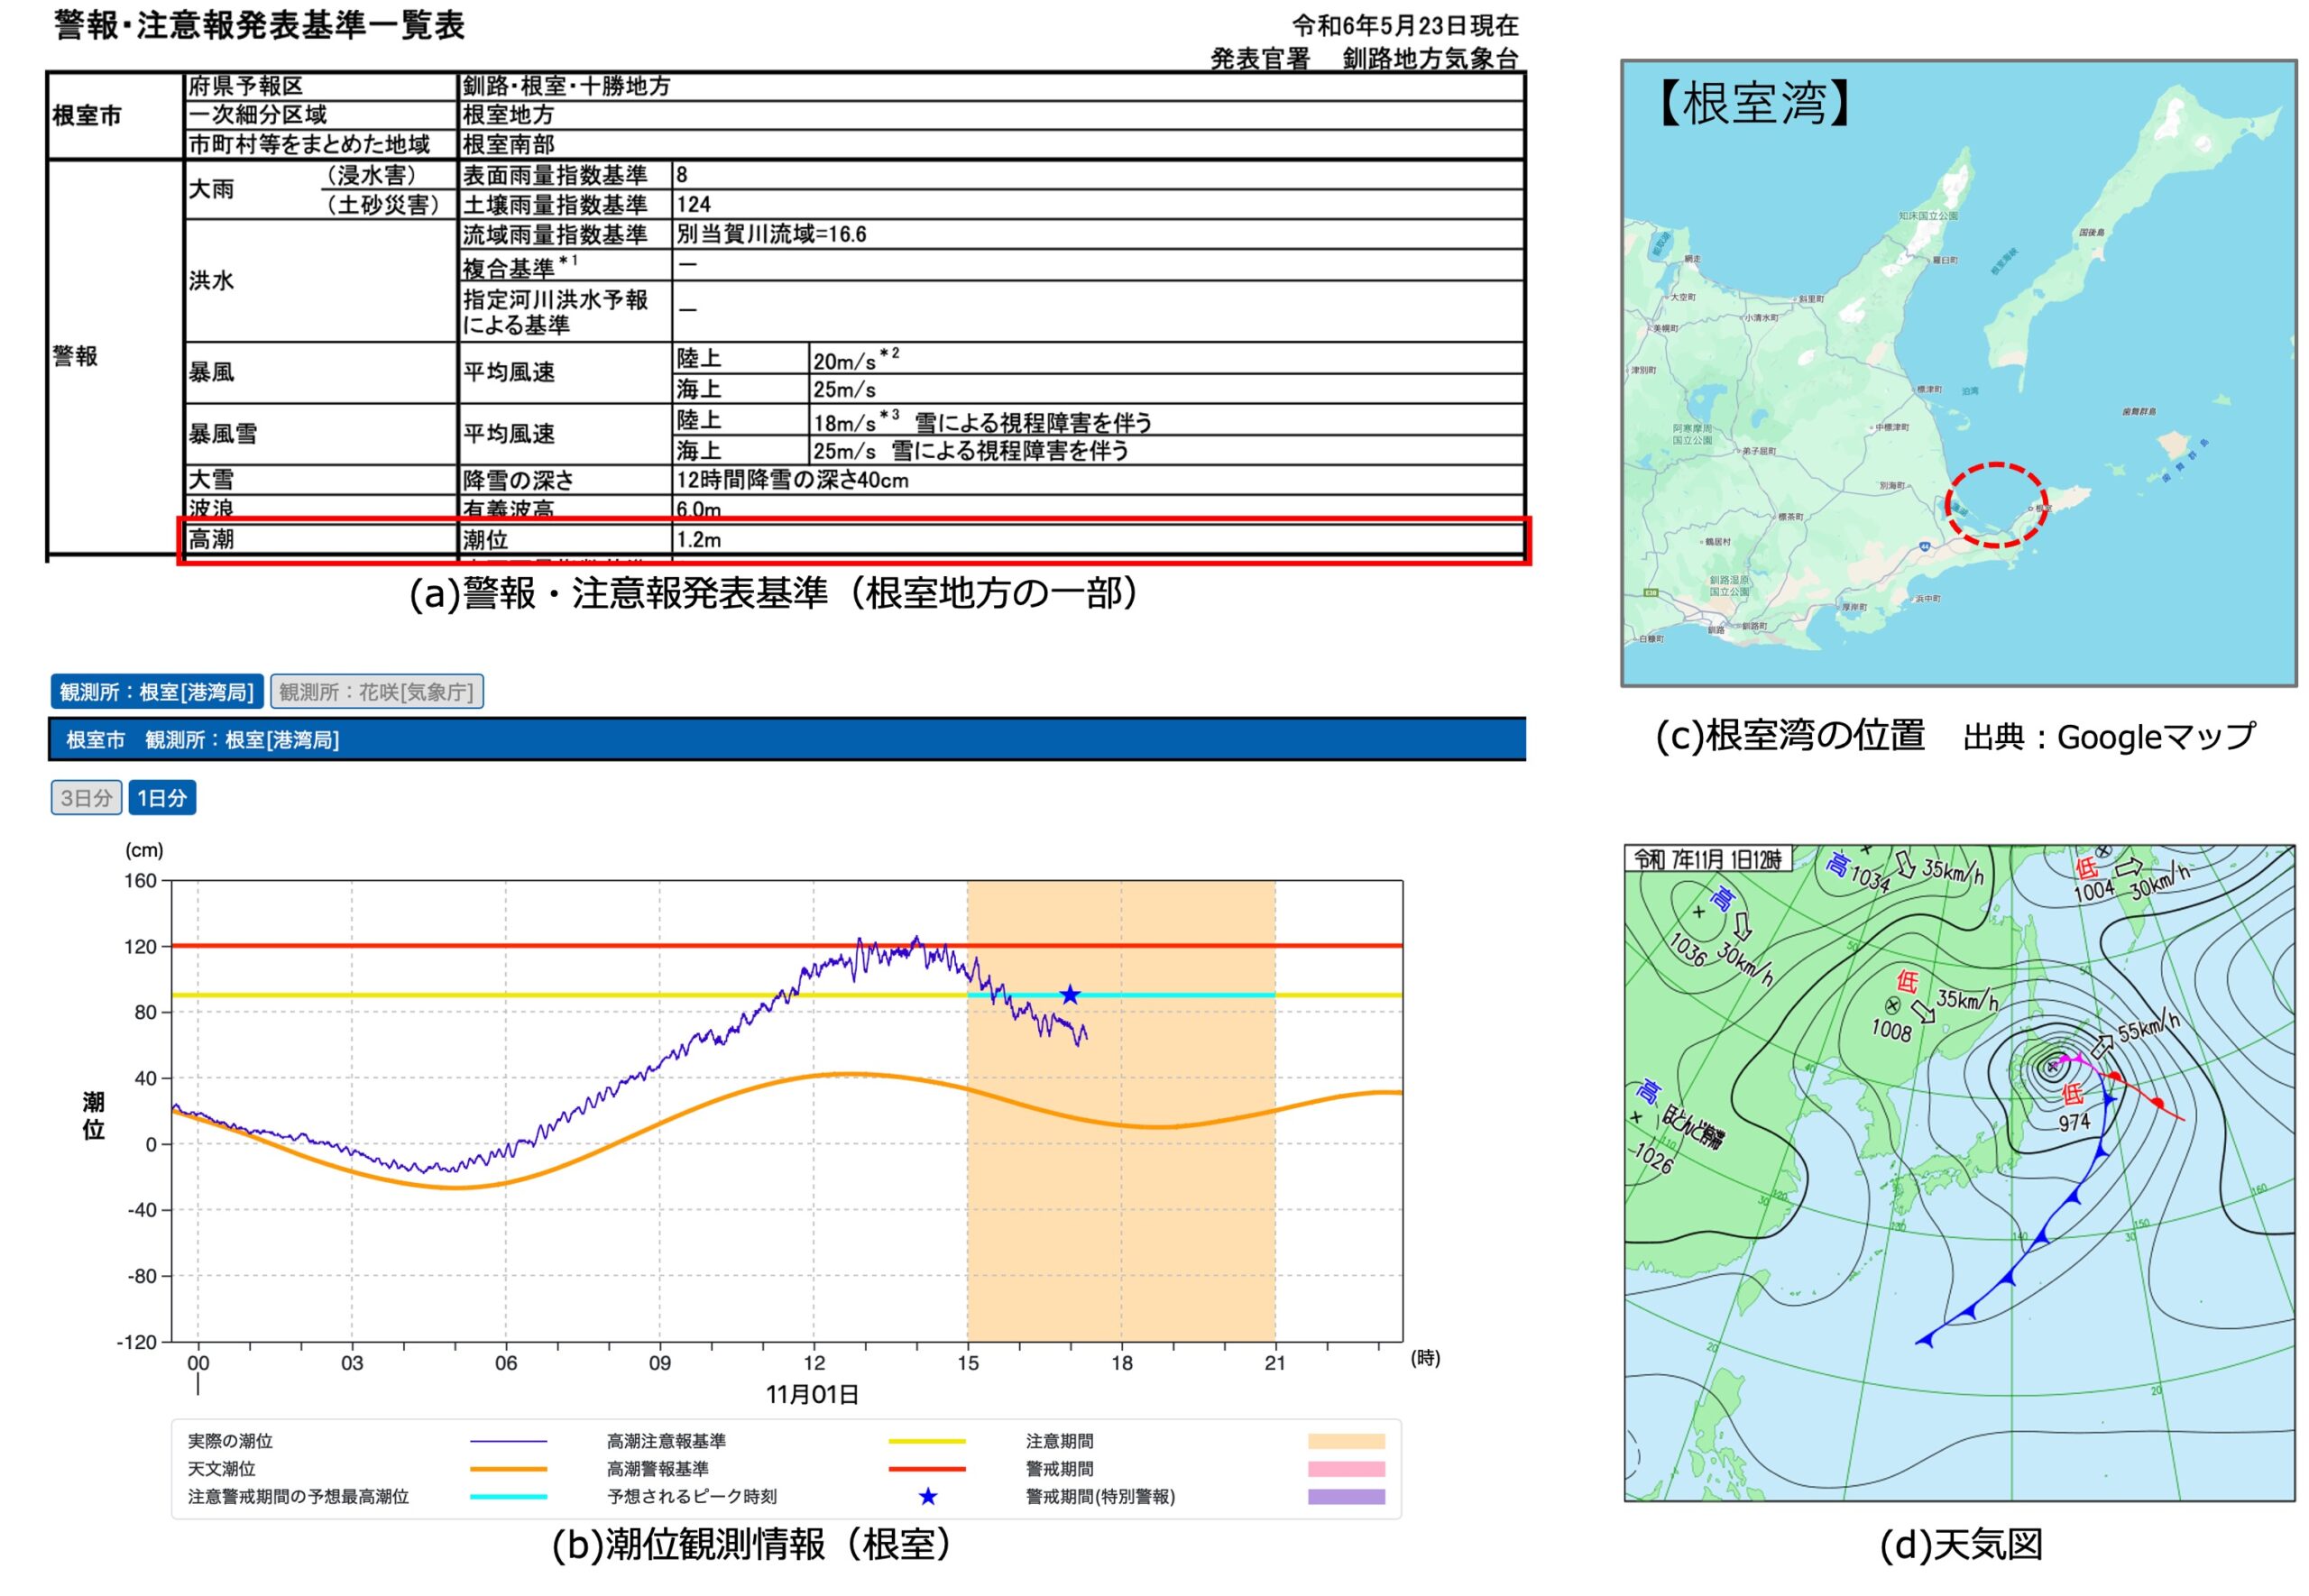The image size is (2309, 1596).
Task: Click the 974 low pressure center symbol
Action: (2052, 1066)
